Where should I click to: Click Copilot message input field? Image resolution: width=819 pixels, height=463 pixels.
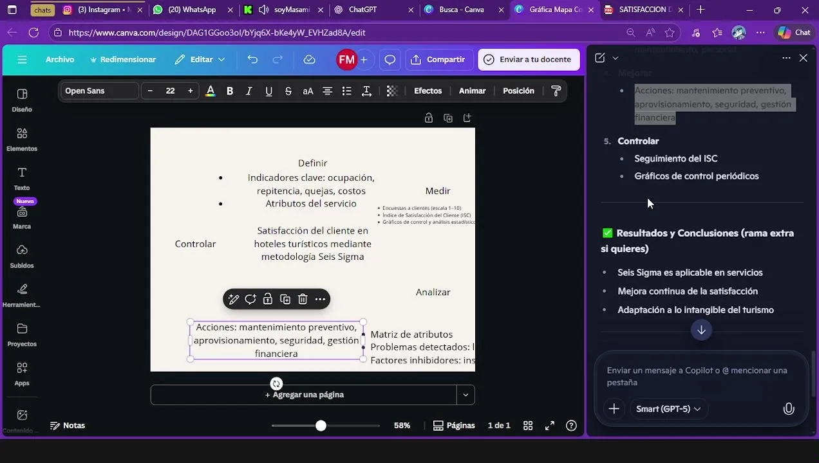point(701,376)
